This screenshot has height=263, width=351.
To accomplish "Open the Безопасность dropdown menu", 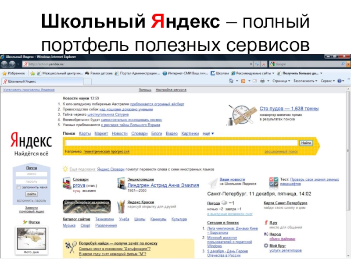I will 305,81.
